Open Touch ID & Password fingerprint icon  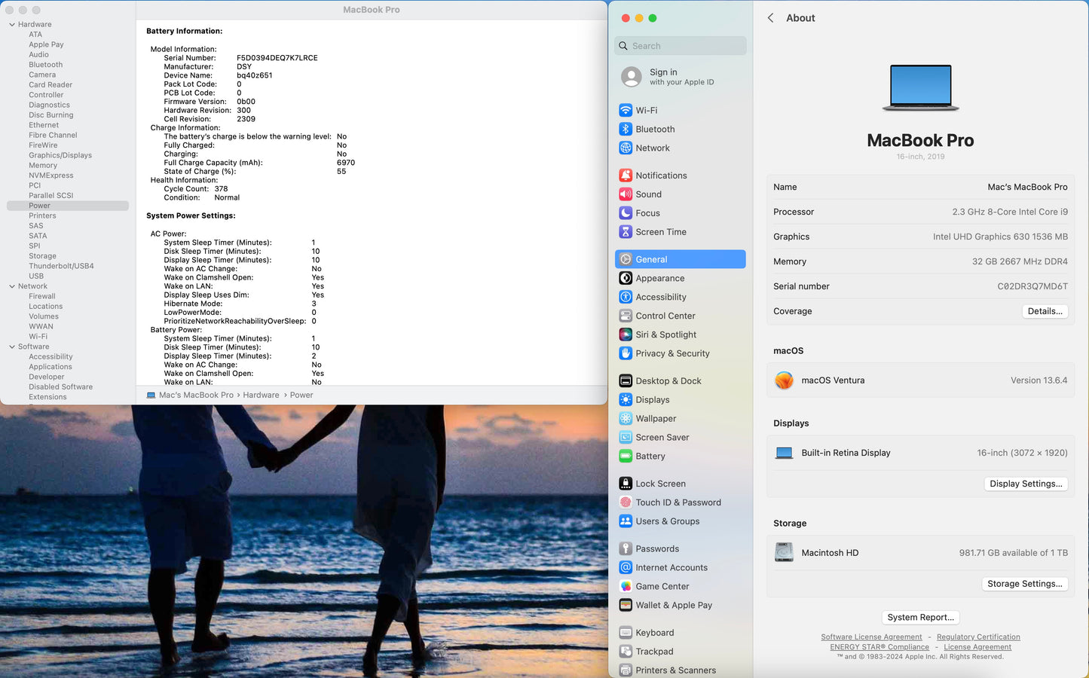(626, 502)
